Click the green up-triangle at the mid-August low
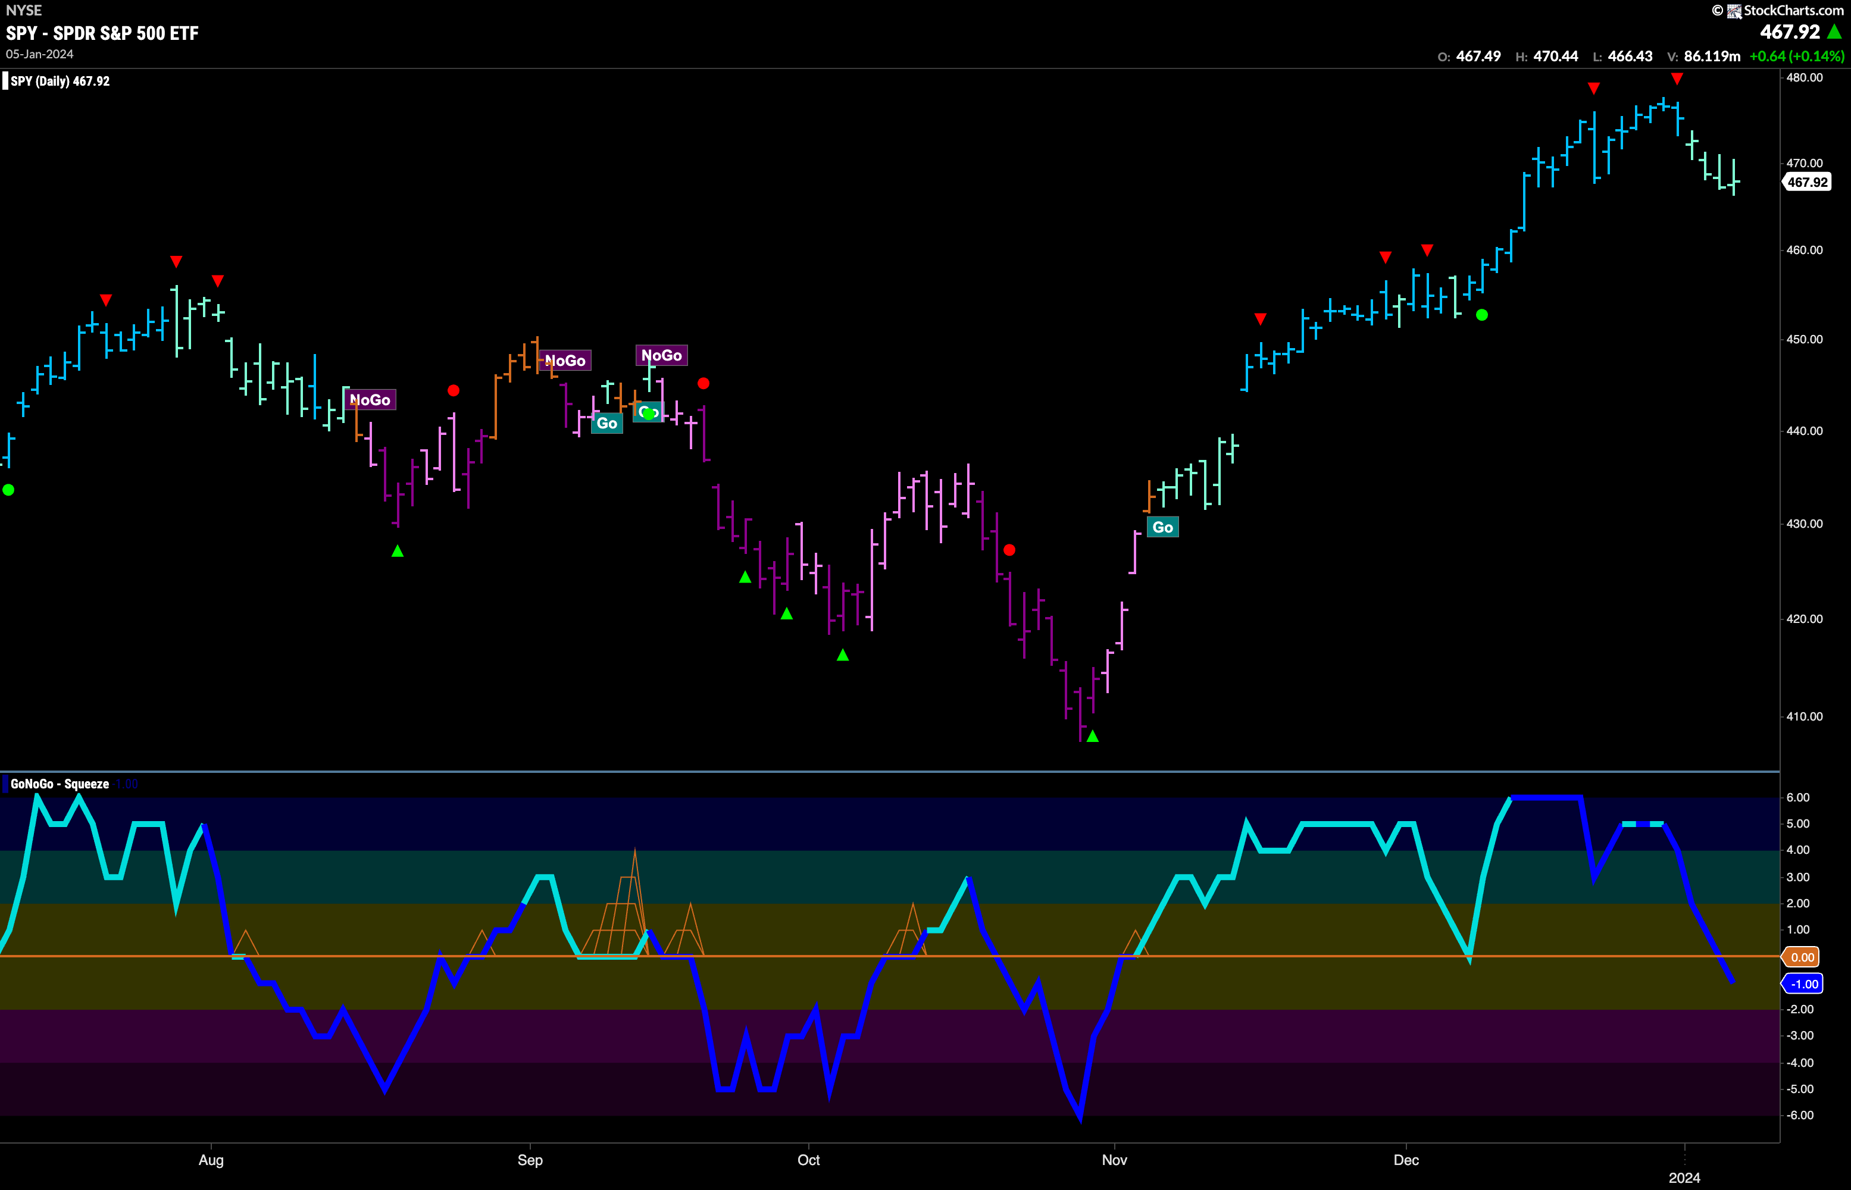 point(397,551)
